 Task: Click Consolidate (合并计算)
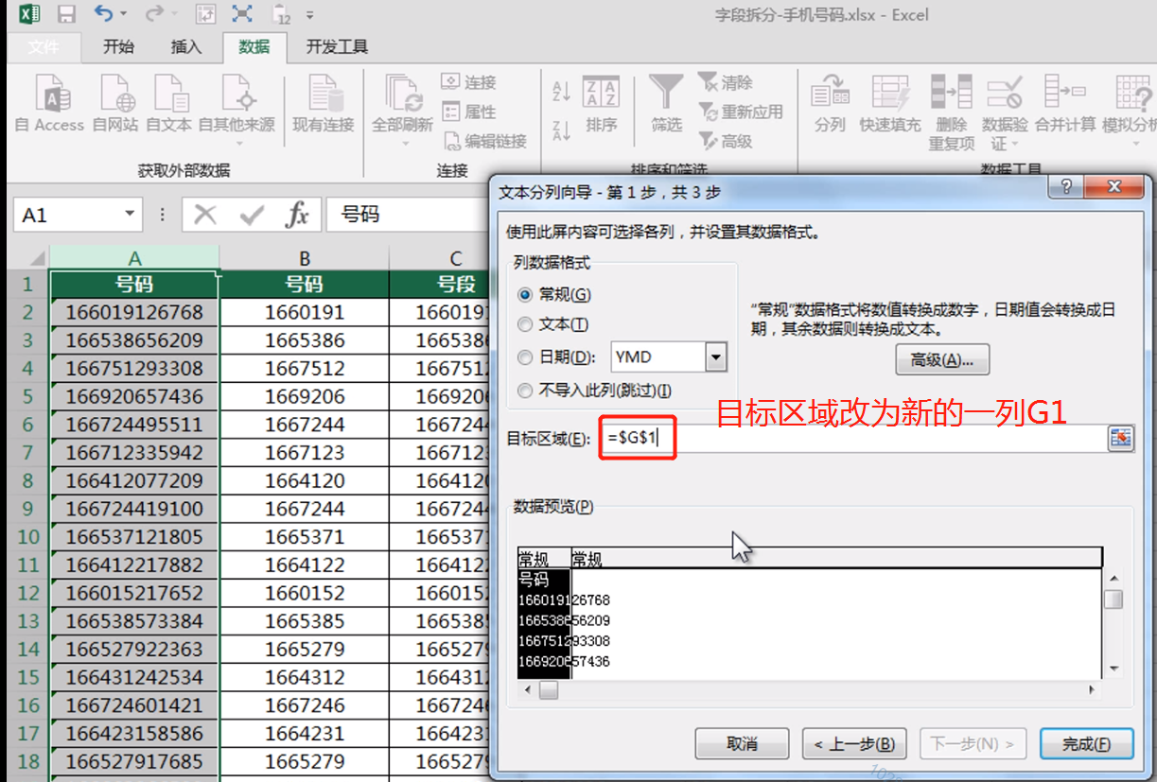coord(1064,104)
